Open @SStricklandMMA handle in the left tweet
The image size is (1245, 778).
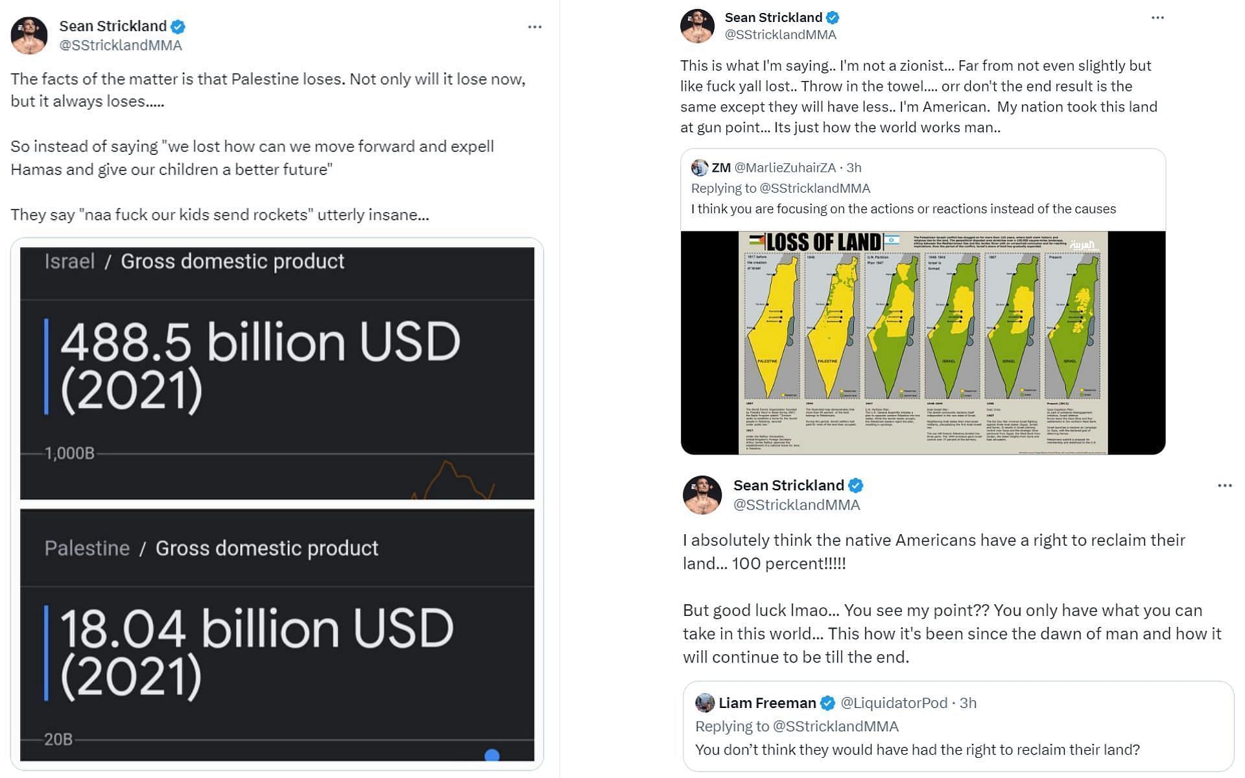click(x=121, y=45)
